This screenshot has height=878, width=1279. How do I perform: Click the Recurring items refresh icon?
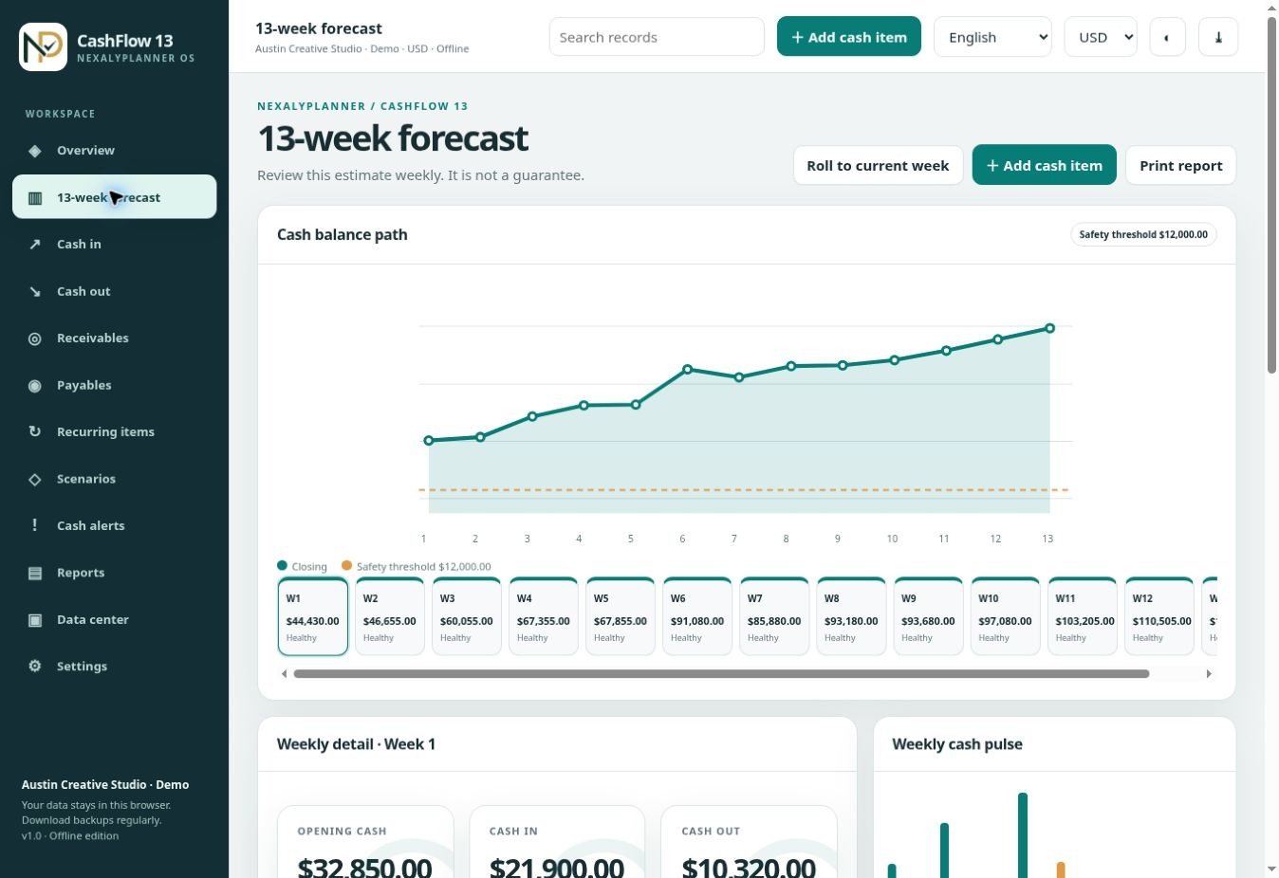pyautogui.click(x=35, y=432)
